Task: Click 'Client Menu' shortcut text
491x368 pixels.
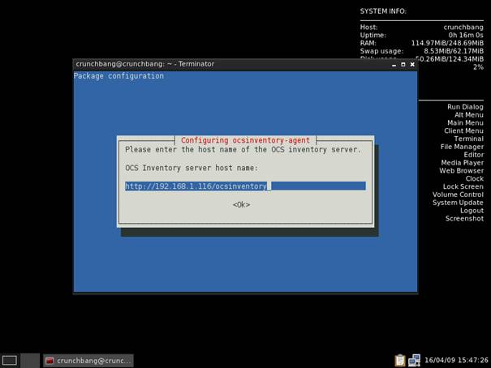Action: [x=463, y=131]
